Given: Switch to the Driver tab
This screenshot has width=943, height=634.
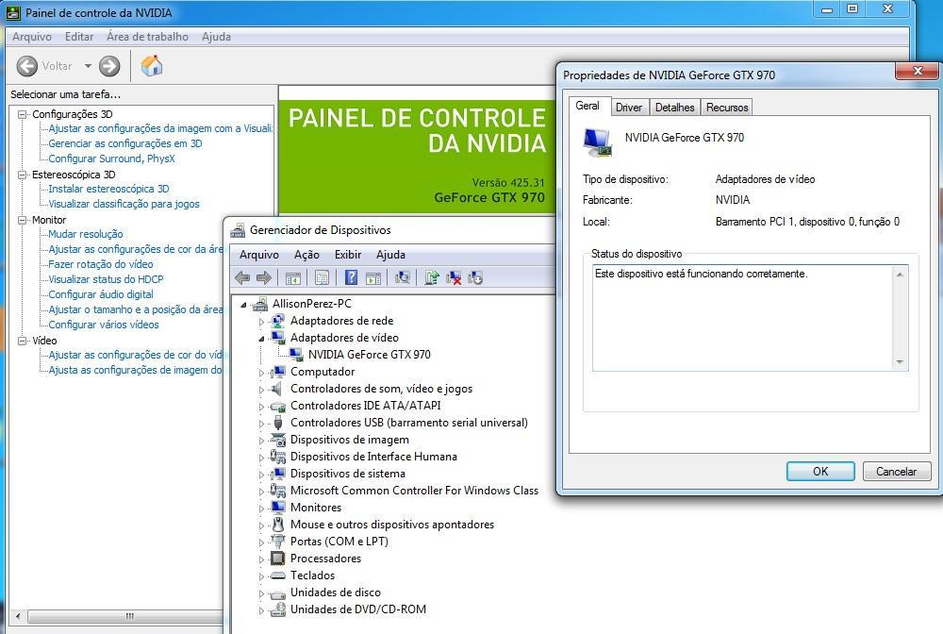Looking at the screenshot, I should [x=628, y=108].
